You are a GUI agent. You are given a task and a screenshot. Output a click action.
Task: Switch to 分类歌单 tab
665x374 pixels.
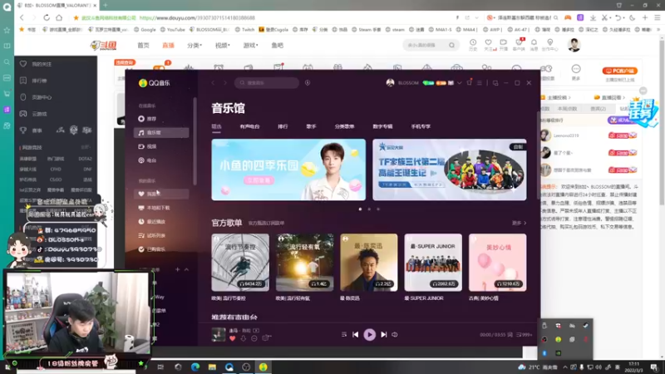[x=344, y=126]
